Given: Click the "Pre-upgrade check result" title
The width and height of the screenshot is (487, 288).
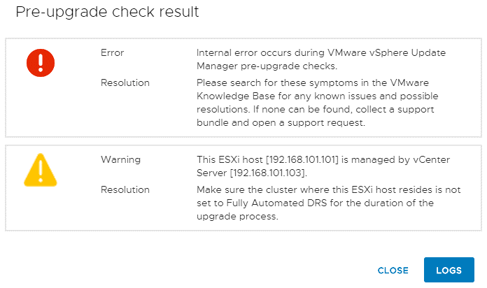Looking at the screenshot, I should pos(107,12).
